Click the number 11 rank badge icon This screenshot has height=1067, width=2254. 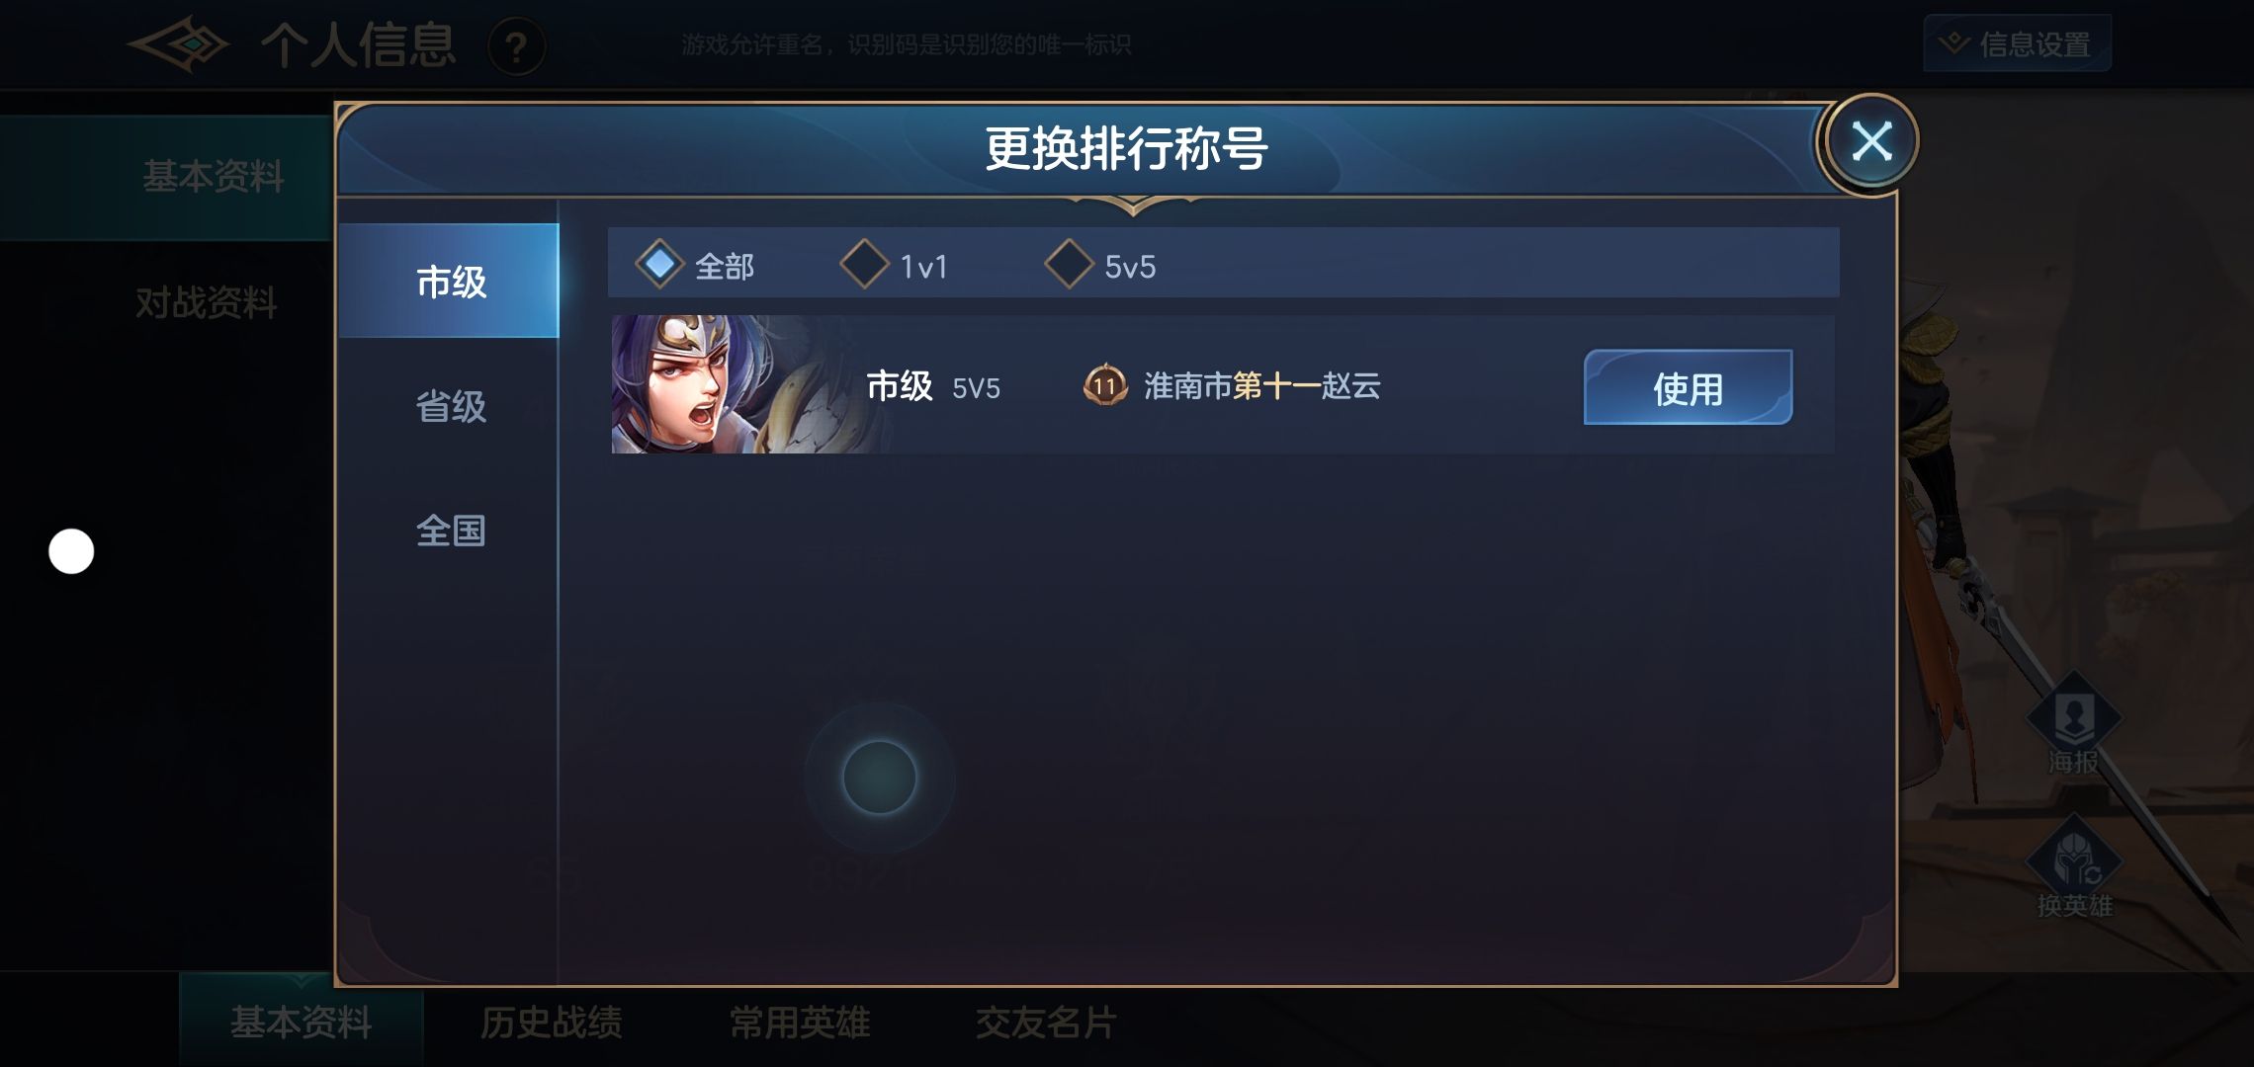(x=1105, y=385)
